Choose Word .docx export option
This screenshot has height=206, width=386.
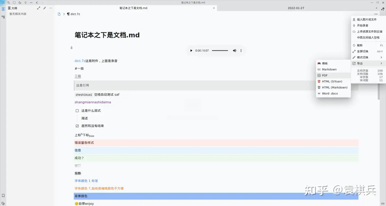click(333, 93)
